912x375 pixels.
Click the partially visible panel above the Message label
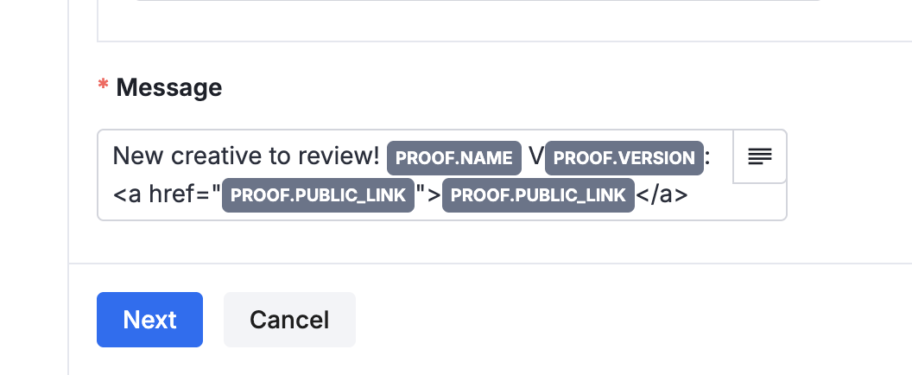501,21
